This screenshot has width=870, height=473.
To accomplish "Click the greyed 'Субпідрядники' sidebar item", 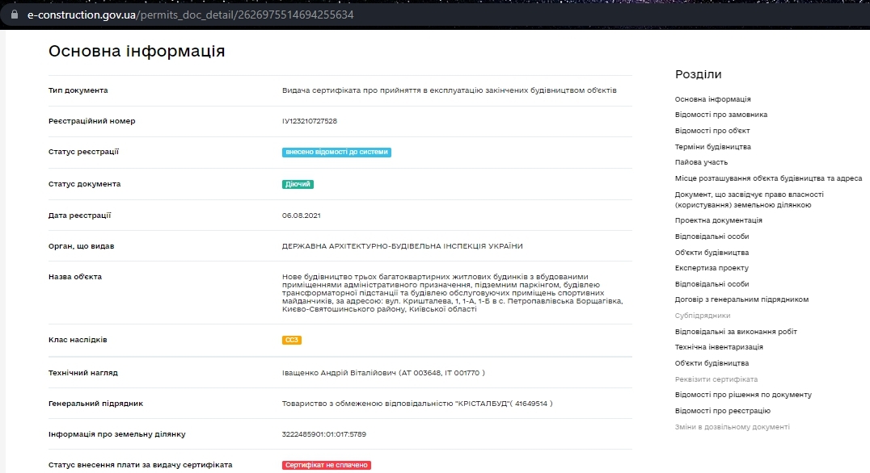I will click(703, 316).
